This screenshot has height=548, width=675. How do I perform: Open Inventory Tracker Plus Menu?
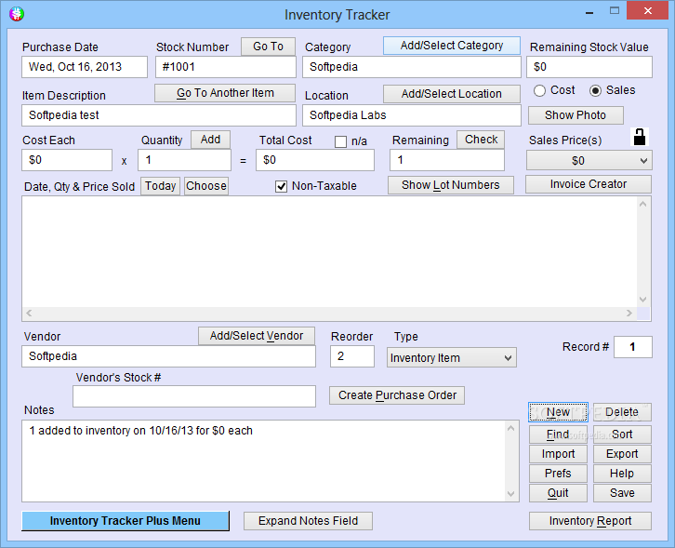tap(126, 521)
